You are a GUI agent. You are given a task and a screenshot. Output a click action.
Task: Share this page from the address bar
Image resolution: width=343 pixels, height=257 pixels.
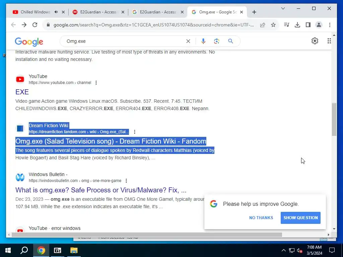pos(263,25)
